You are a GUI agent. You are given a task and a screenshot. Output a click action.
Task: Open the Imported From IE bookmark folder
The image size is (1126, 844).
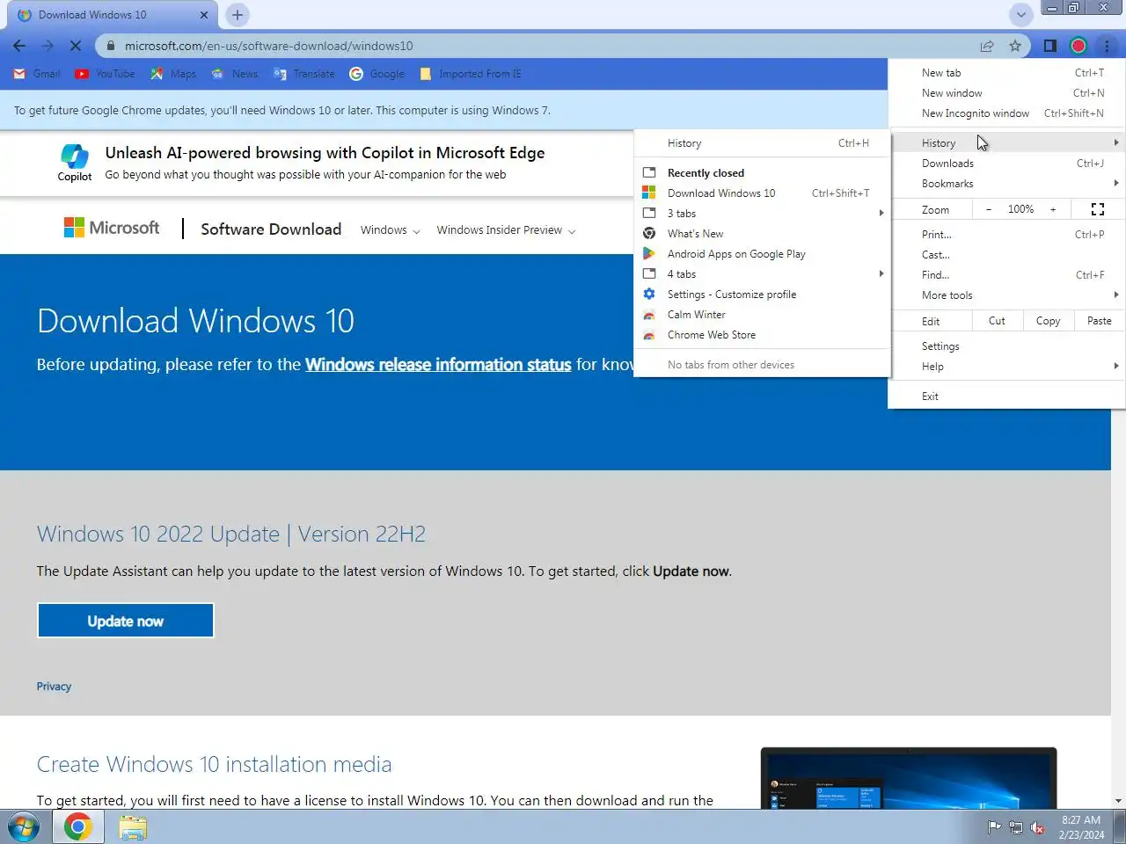471,74
